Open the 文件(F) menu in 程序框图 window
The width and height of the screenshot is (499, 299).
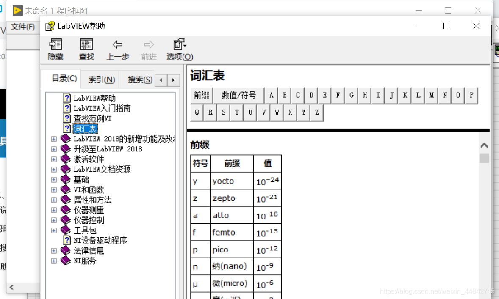point(22,27)
